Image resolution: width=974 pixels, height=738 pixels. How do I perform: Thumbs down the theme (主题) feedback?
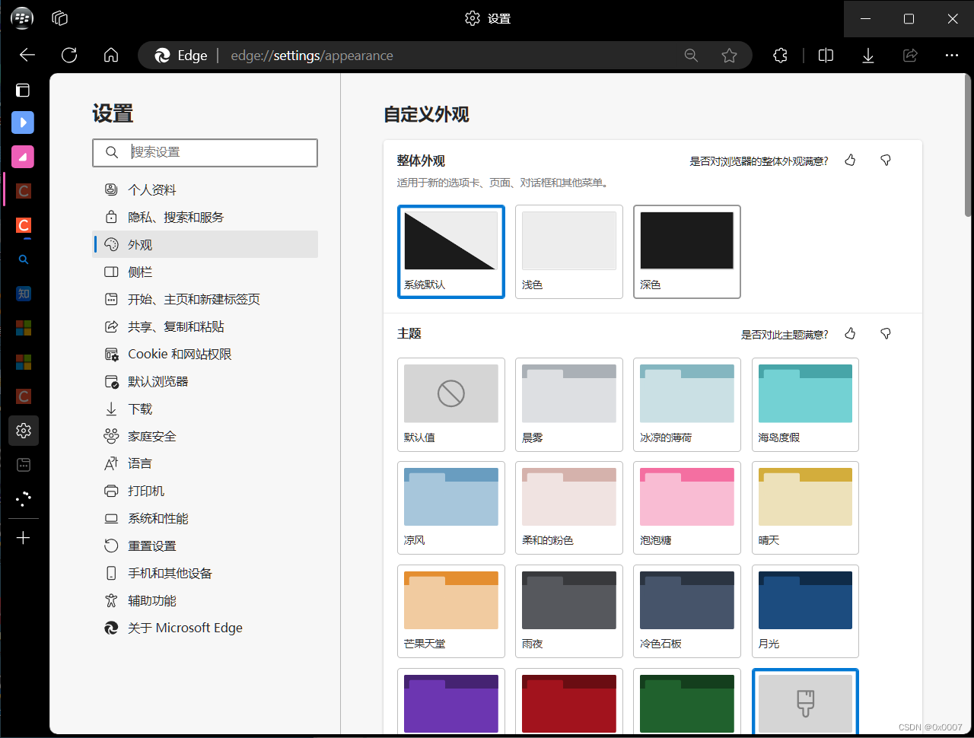coord(886,334)
